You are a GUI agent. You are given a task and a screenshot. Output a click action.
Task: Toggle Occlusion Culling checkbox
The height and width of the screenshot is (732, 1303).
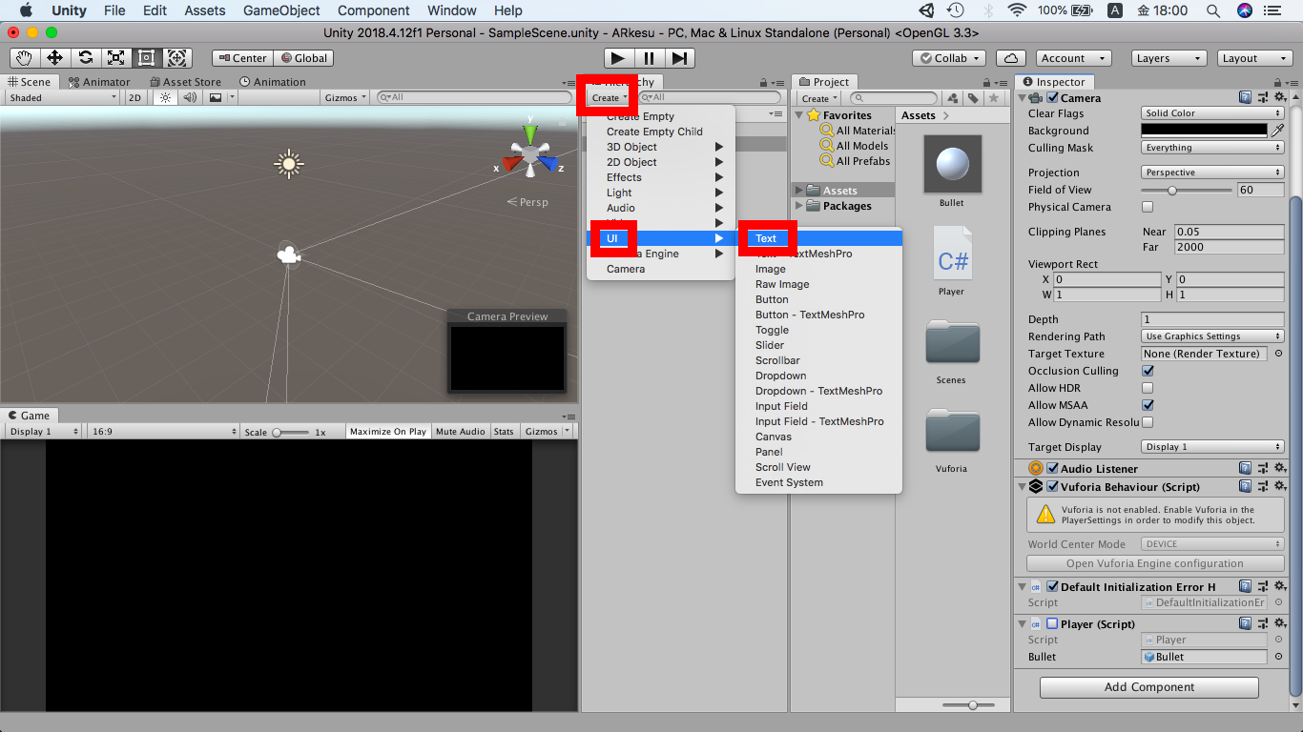(x=1148, y=371)
